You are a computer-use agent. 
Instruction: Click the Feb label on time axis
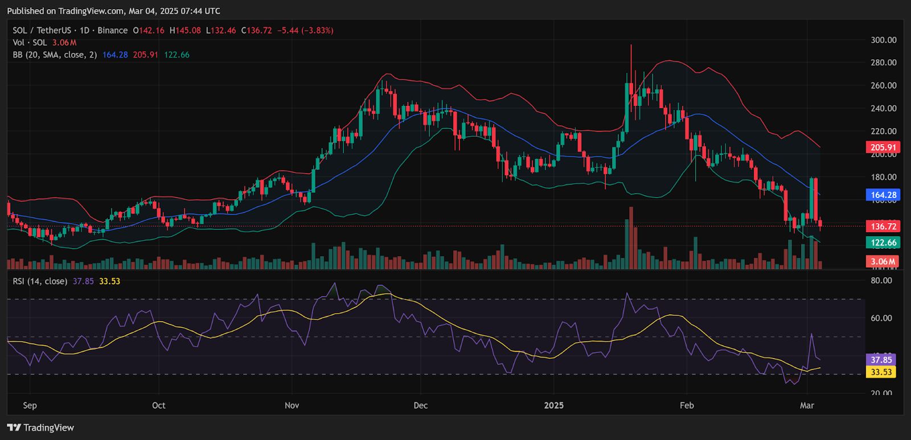coord(687,405)
